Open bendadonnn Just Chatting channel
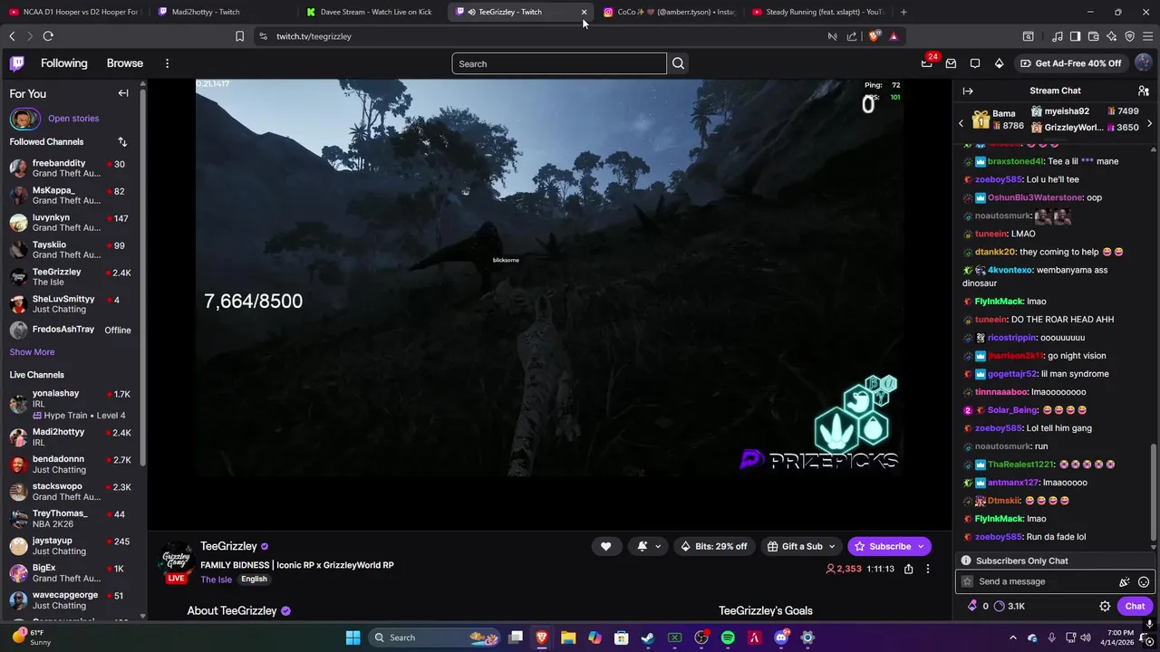The image size is (1160, 652). click(72, 465)
